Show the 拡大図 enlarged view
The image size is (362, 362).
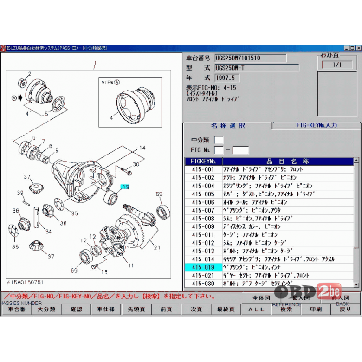(x=301, y=298)
